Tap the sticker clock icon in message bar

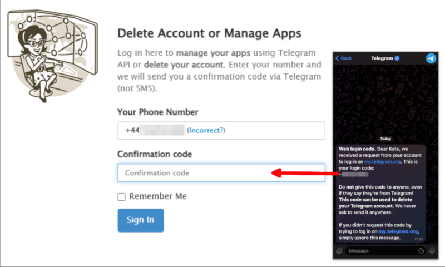tap(421, 251)
